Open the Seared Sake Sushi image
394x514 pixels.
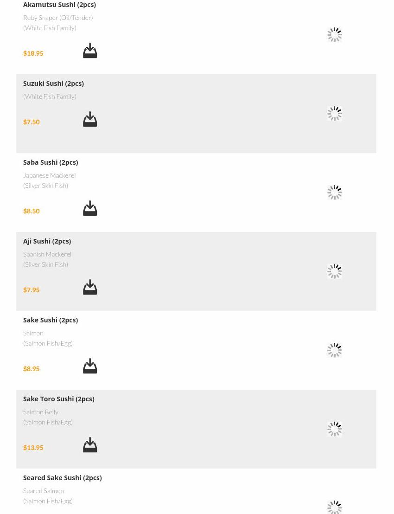(334, 507)
